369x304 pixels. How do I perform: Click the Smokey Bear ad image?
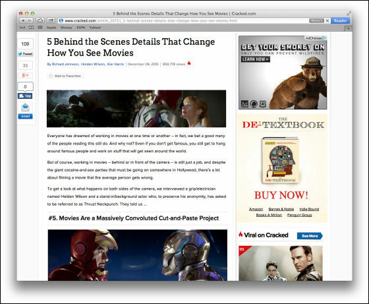click(283, 73)
